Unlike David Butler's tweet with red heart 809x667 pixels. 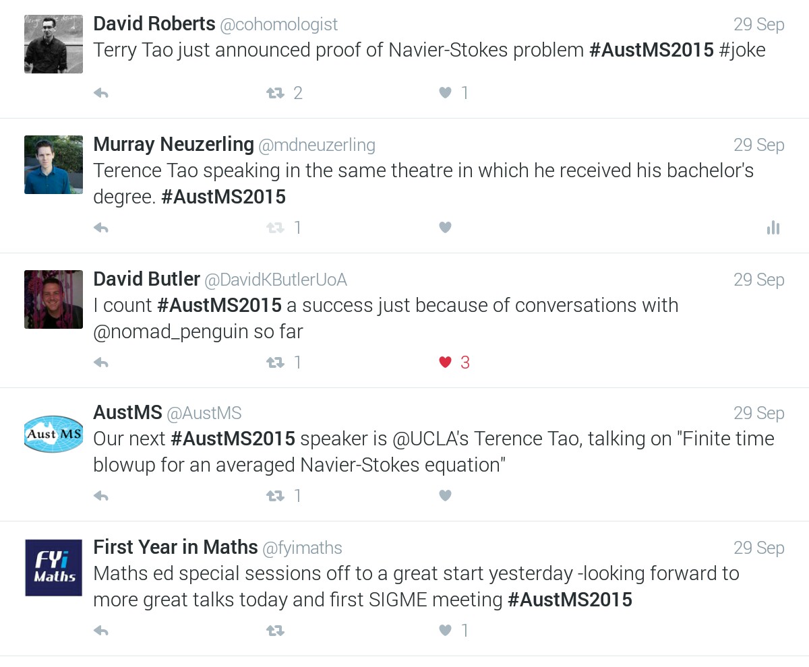point(445,362)
